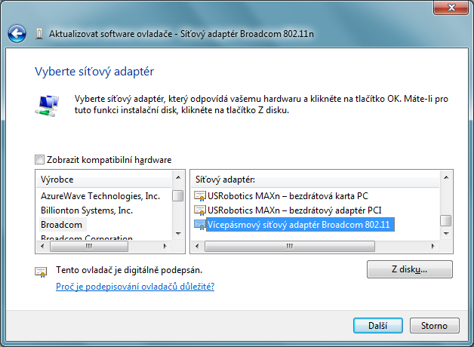Click the Další button to continue

click(378, 326)
